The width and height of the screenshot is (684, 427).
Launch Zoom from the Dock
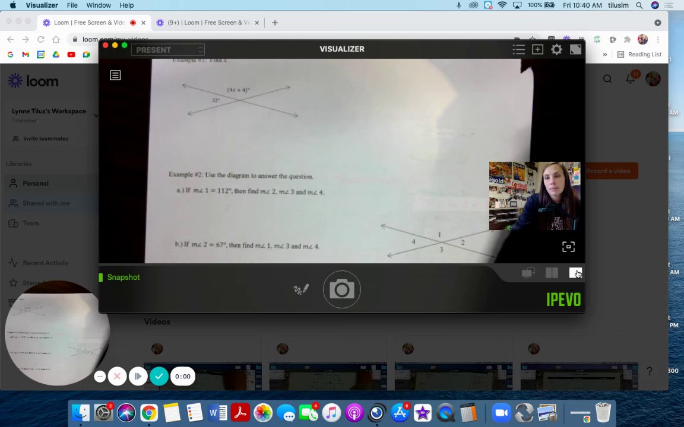click(x=502, y=413)
